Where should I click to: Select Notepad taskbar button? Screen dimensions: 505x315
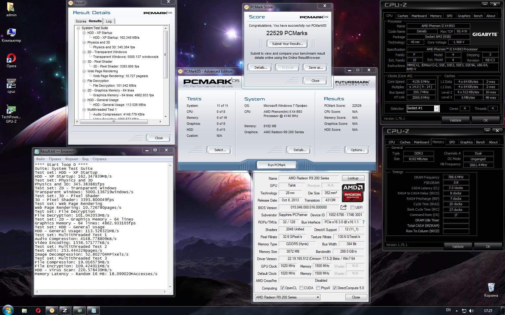click(x=93, y=310)
